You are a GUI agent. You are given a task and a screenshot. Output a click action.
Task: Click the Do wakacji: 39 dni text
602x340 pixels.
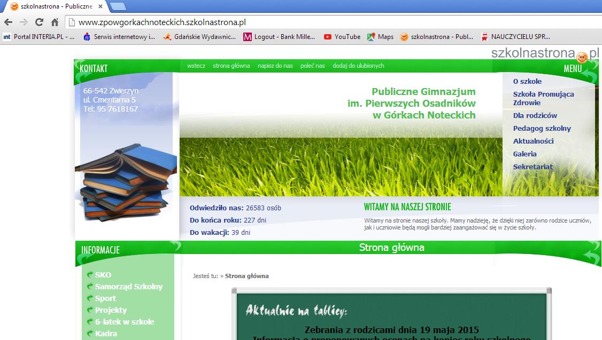click(x=220, y=233)
